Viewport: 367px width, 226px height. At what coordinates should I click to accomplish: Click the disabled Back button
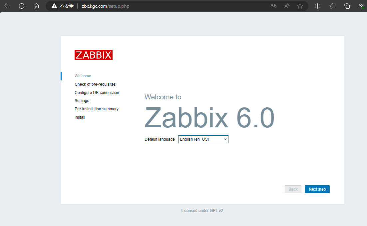(x=293, y=189)
